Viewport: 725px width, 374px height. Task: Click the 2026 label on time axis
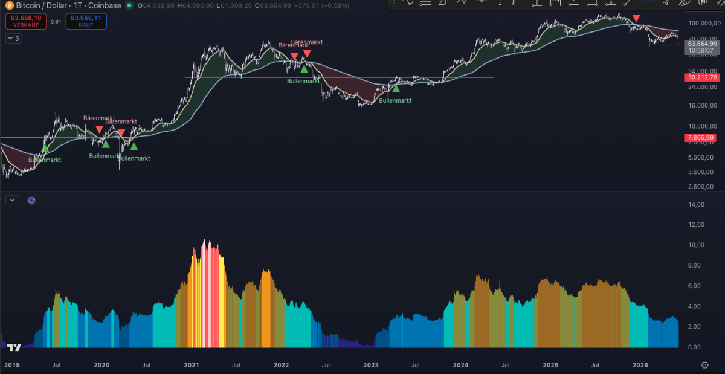coord(640,366)
